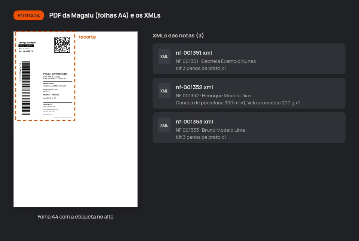Click the caption 'Folha A4 com a etiqueta no alto'
The width and height of the screenshot is (359, 241).
tap(75, 217)
